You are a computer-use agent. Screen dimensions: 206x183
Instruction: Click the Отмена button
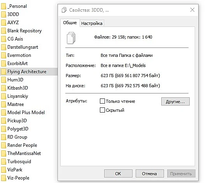click(150, 174)
